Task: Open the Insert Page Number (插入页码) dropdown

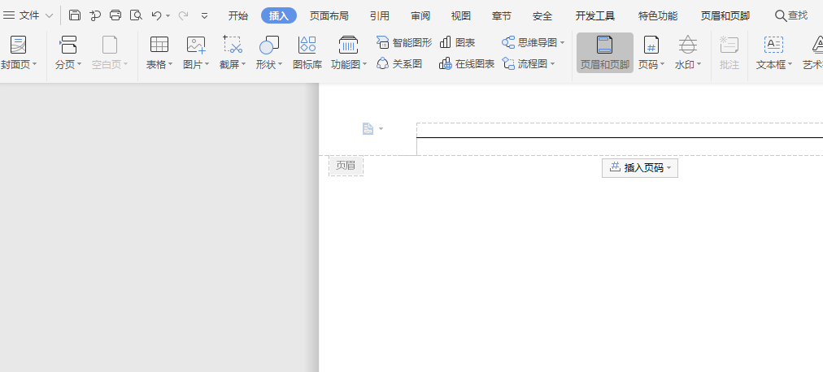Action: coord(640,168)
